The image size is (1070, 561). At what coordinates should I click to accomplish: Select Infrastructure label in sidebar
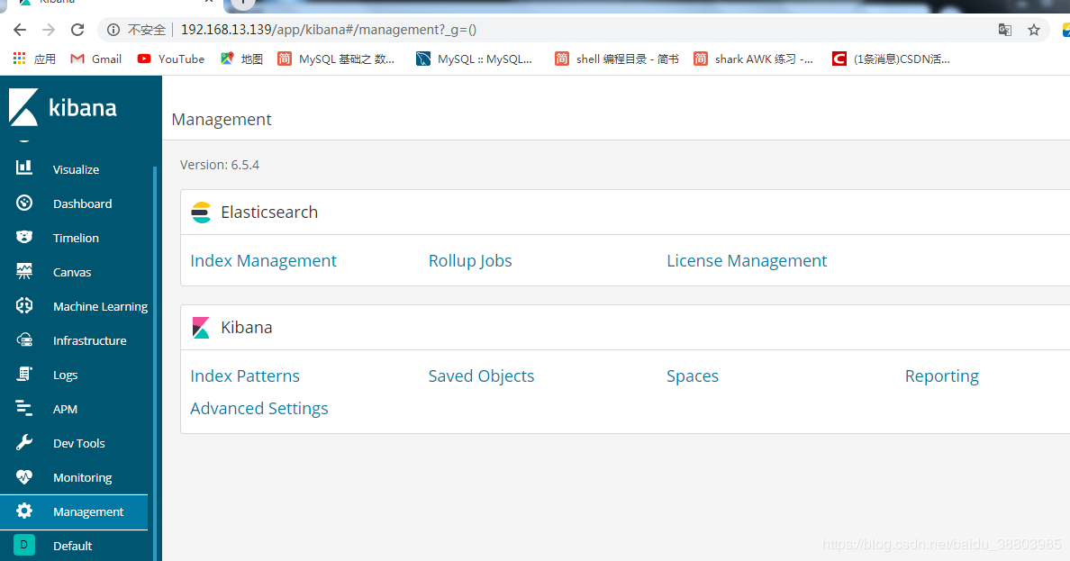pyautogui.click(x=89, y=340)
